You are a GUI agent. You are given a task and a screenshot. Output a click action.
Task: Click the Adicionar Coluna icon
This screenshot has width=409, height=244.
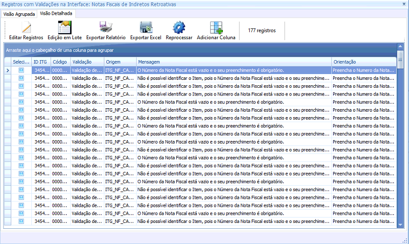(x=216, y=28)
